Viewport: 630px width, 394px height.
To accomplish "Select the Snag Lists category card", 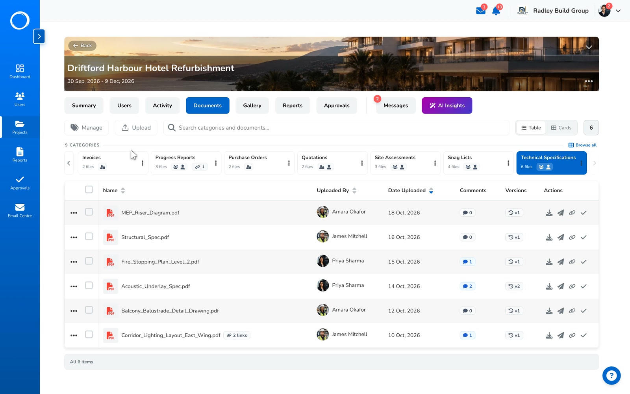I will click(478, 163).
